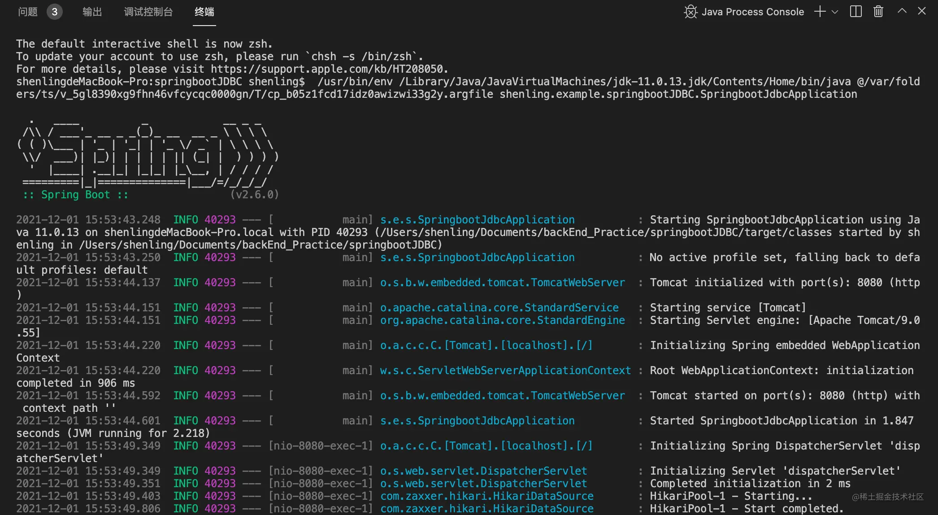This screenshot has height=515, width=938.
Task: Switch to the 输出 output tab
Action: click(92, 12)
